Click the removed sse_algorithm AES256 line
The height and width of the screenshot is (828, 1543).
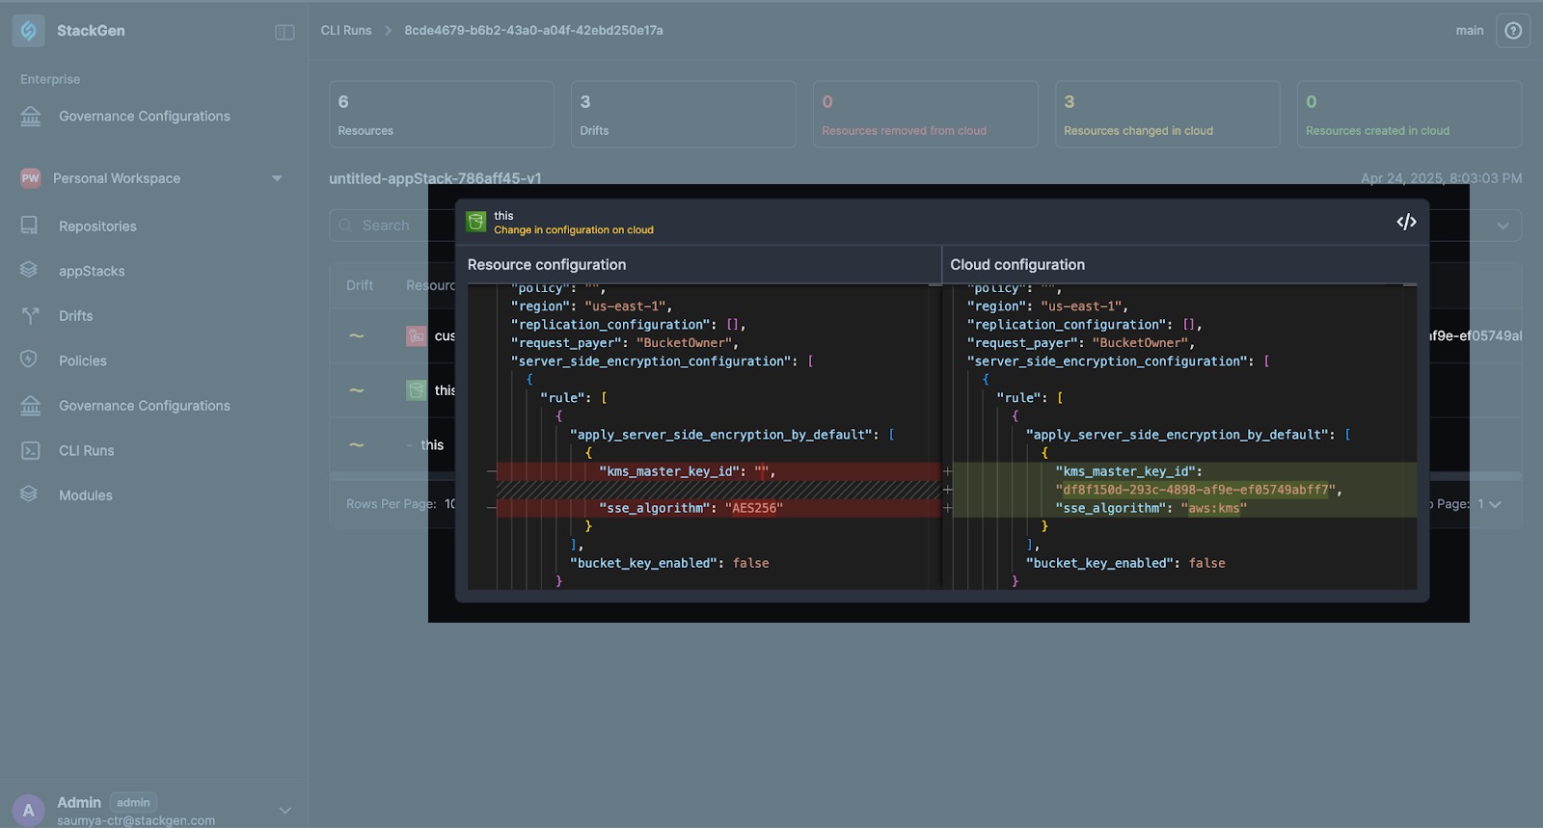717,508
